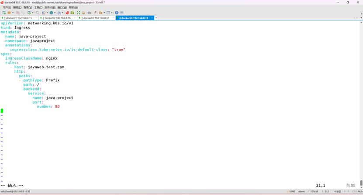Click the line 'kind: Ingress'
Image resolution: width=363 pixels, height=195 pixels.
(15, 27)
